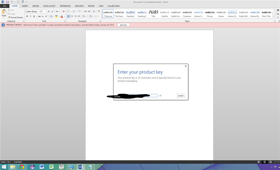Switch to the GrindEQ Math tab

pyautogui.click(x=113, y=6)
